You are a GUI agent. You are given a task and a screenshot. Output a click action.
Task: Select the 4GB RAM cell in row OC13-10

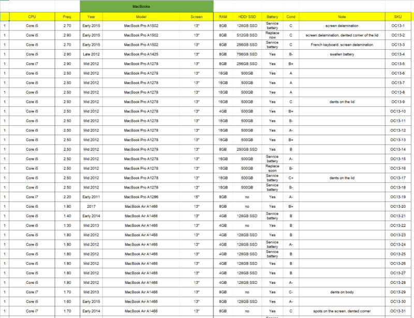point(223,111)
